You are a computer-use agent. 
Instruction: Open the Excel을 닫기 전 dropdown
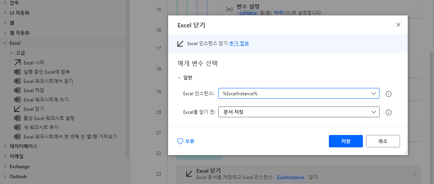click(x=374, y=112)
